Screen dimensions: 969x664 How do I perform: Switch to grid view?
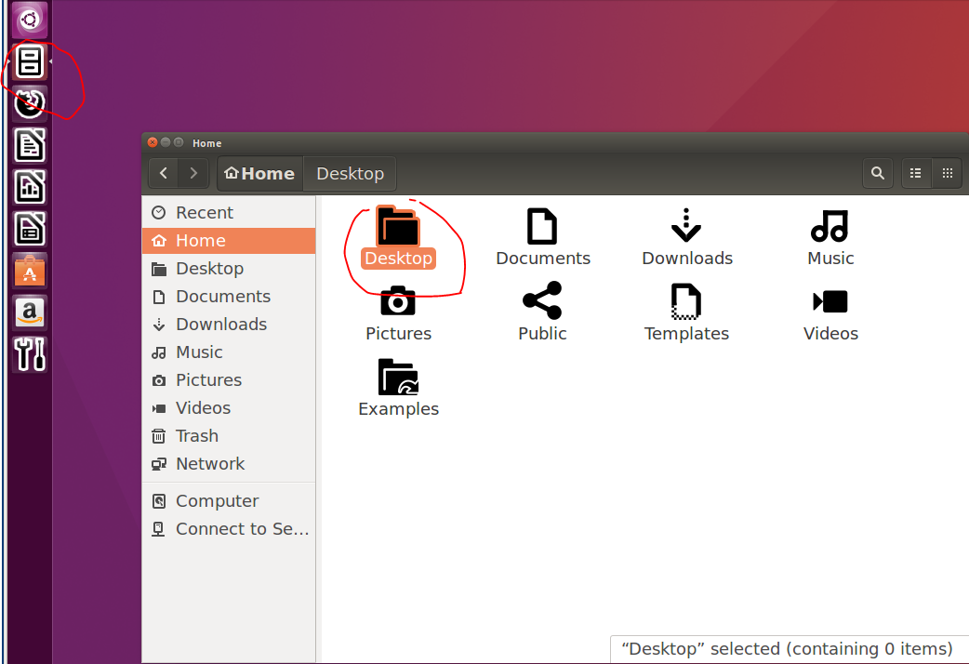pyautogui.click(x=947, y=173)
